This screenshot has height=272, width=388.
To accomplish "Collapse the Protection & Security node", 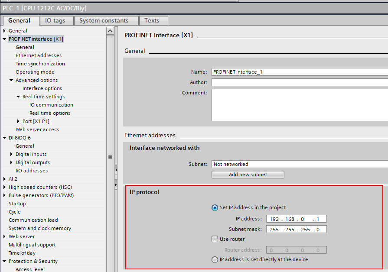I will click(4, 261).
